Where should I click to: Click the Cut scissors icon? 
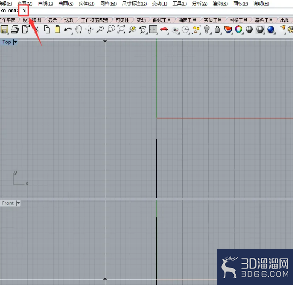(x=36, y=29)
